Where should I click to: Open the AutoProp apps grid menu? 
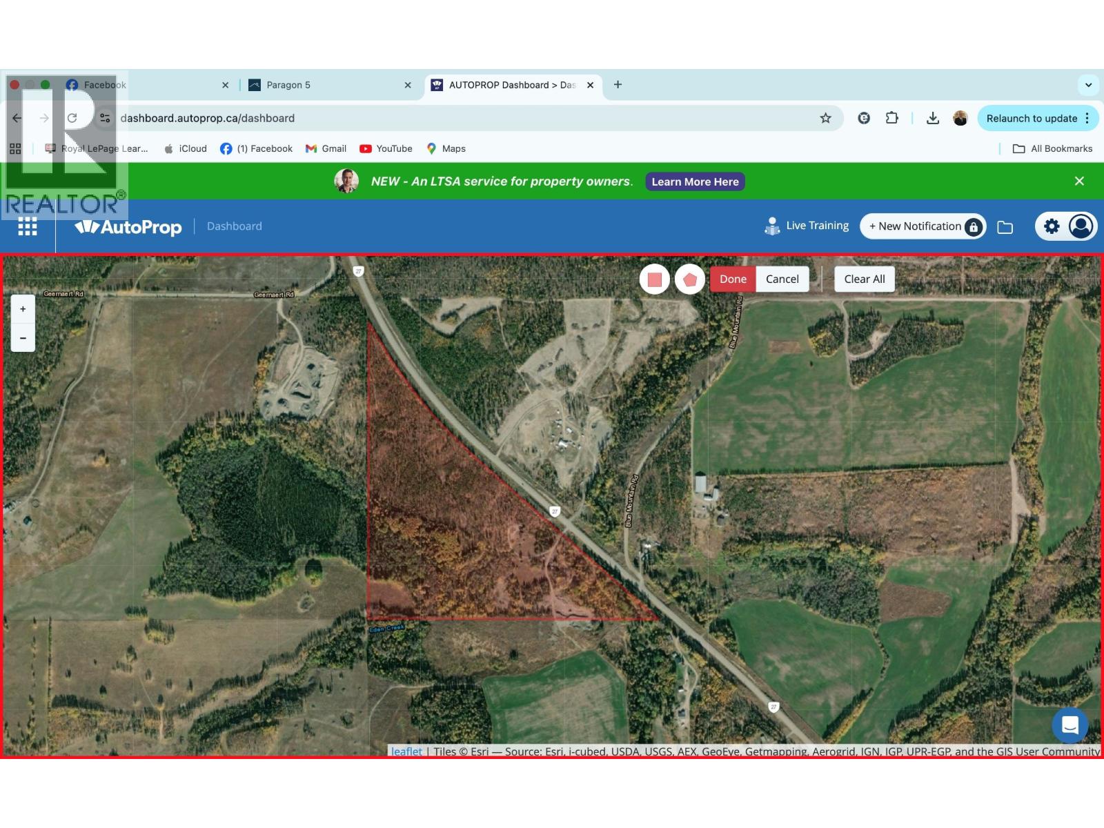pos(28,226)
